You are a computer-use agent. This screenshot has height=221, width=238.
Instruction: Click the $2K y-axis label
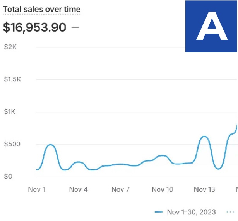click(10, 47)
